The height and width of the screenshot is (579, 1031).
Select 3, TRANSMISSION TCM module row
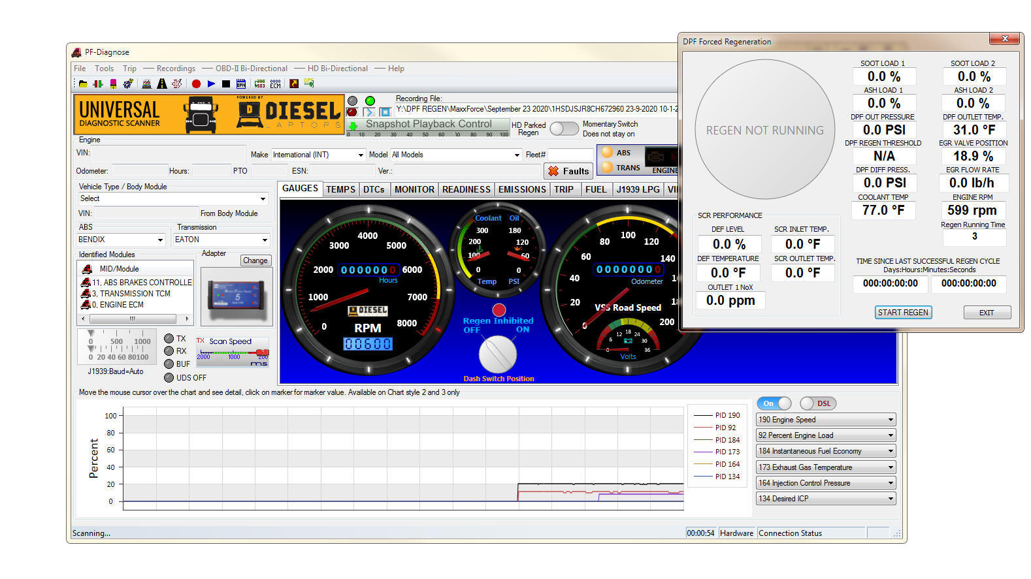[135, 294]
